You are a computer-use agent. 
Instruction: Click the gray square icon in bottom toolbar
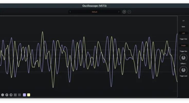tap(15, 95)
